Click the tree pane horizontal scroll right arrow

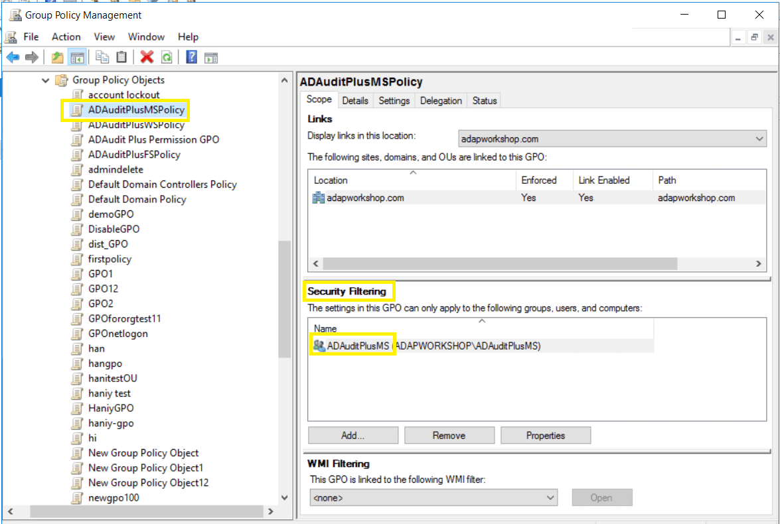pyautogui.click(x=271, y=511)
